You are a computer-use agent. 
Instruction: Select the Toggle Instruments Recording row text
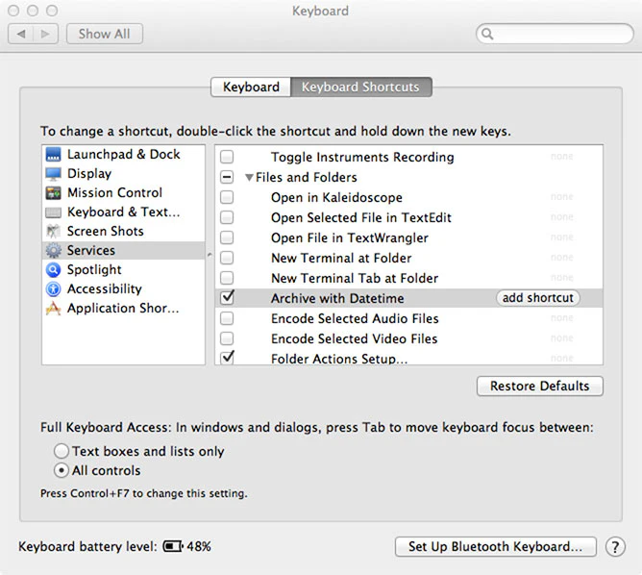362,157
